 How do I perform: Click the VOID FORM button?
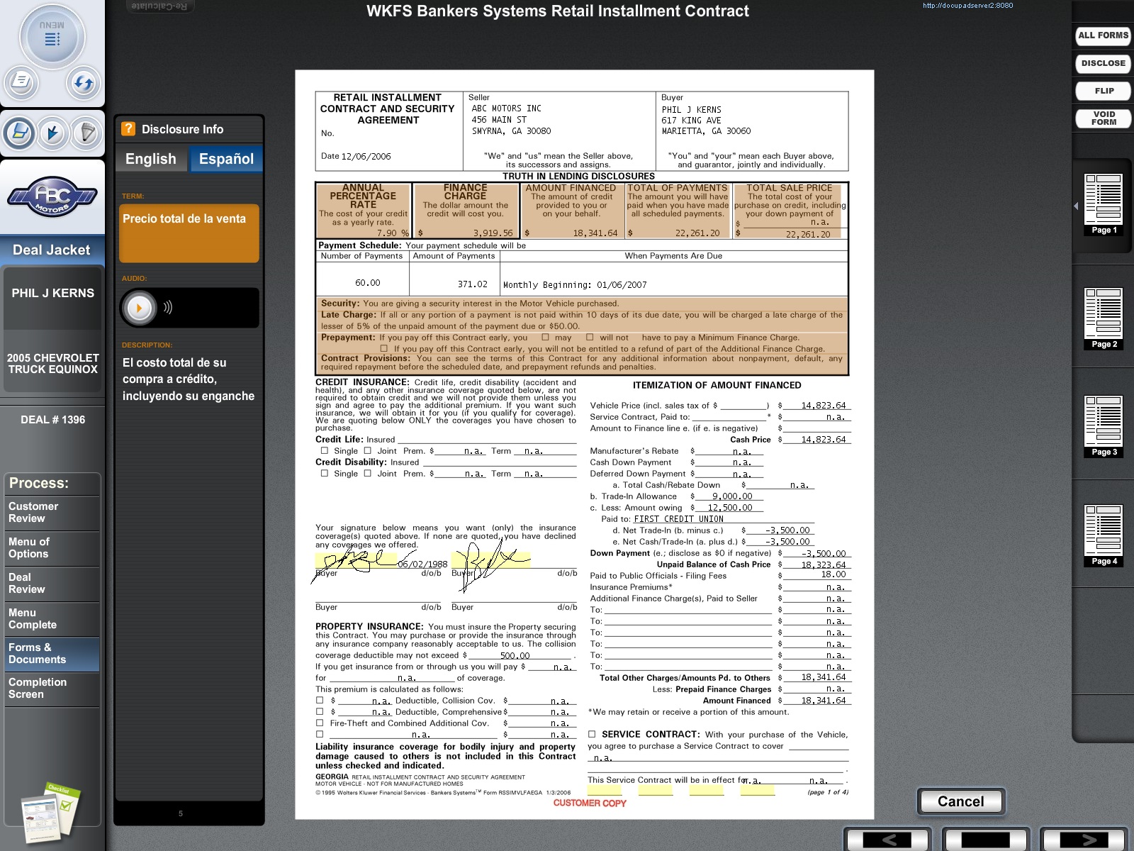pyautogui.click(x=1103, y=118)
